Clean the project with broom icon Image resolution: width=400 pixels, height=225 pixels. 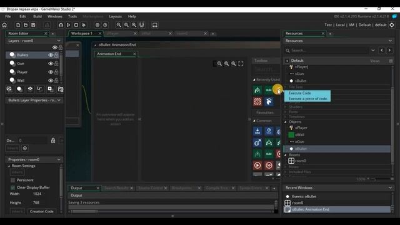pos(84,25)
